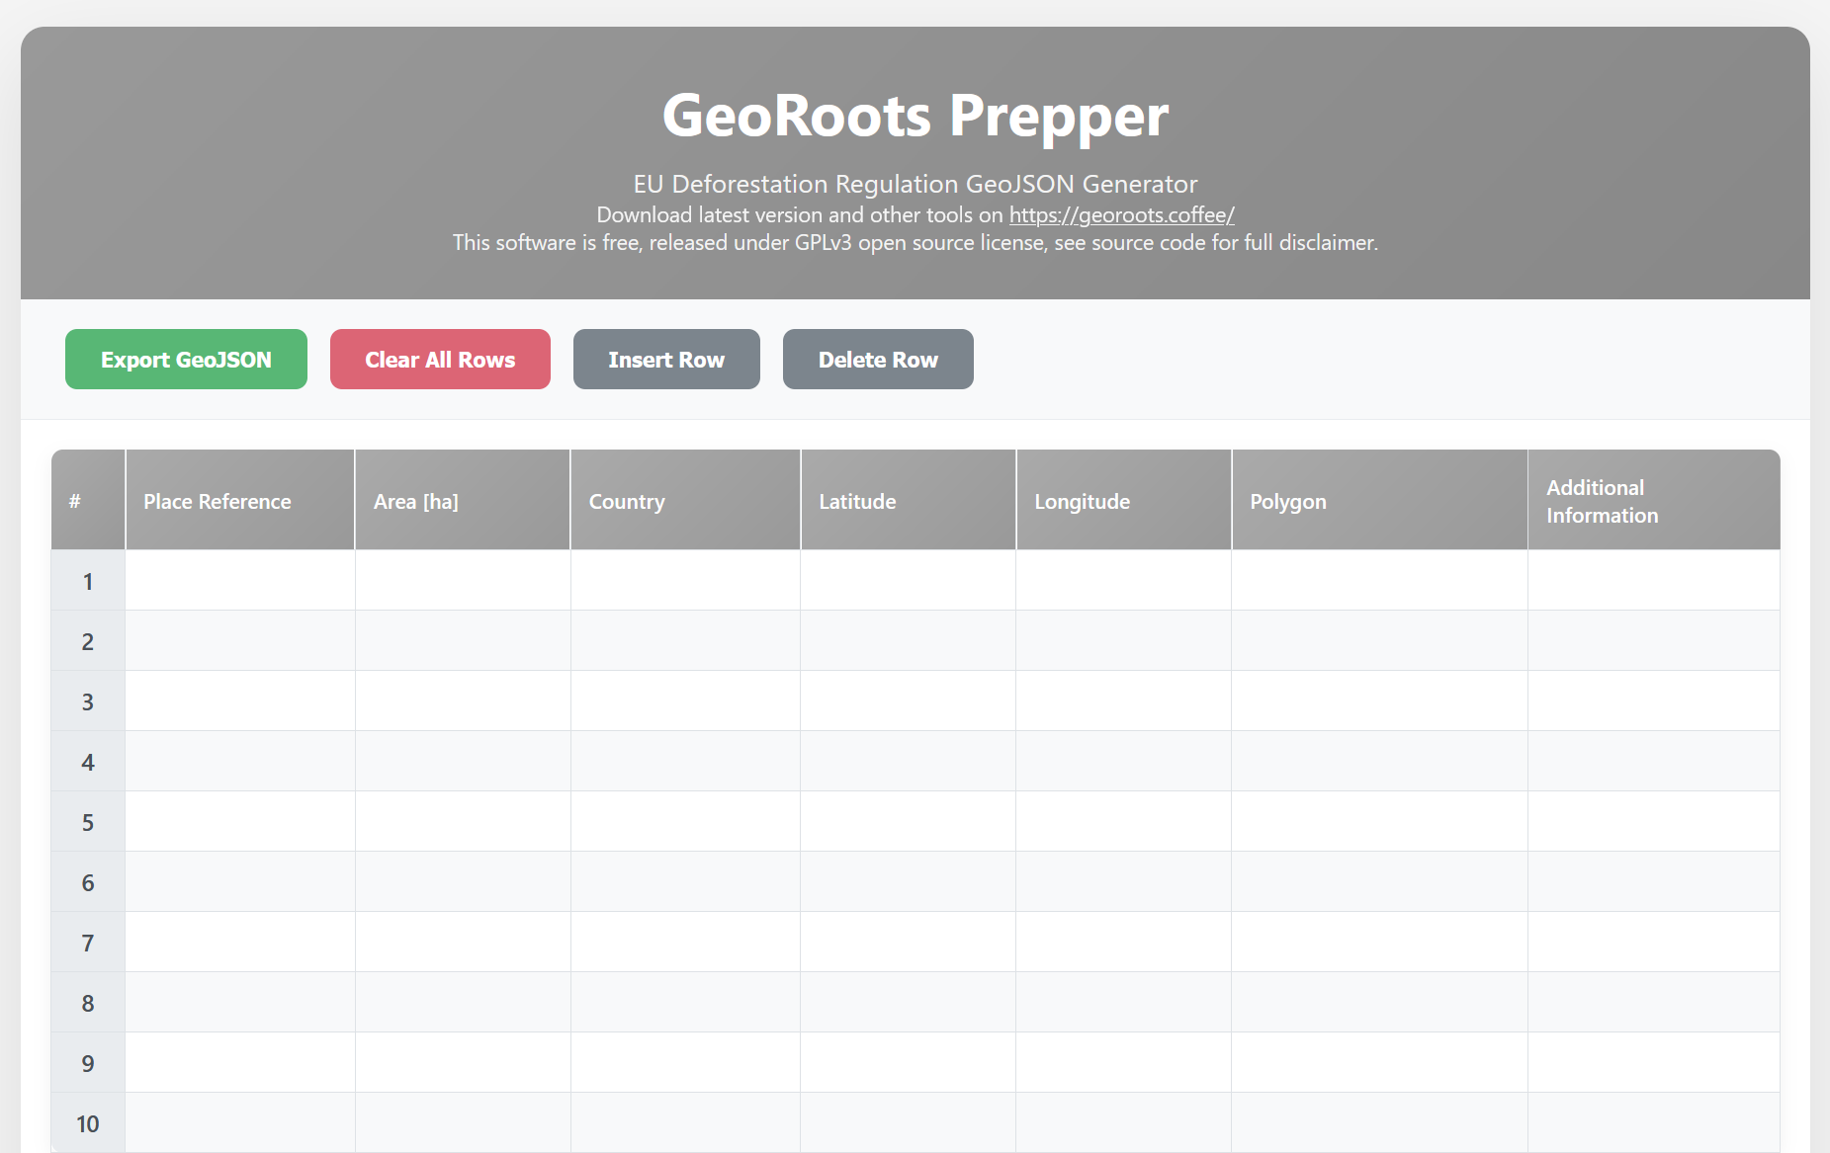Select row number 2 header

click(x=88, y=640)
